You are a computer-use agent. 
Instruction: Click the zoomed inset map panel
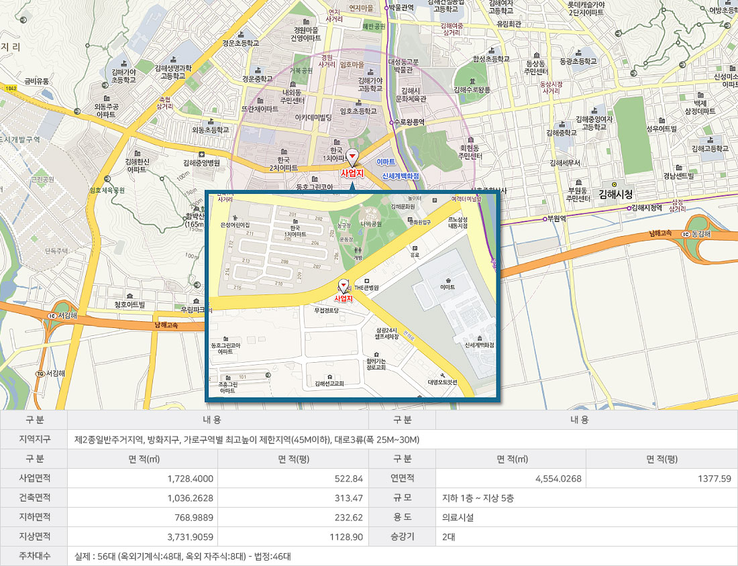(352, 295)
